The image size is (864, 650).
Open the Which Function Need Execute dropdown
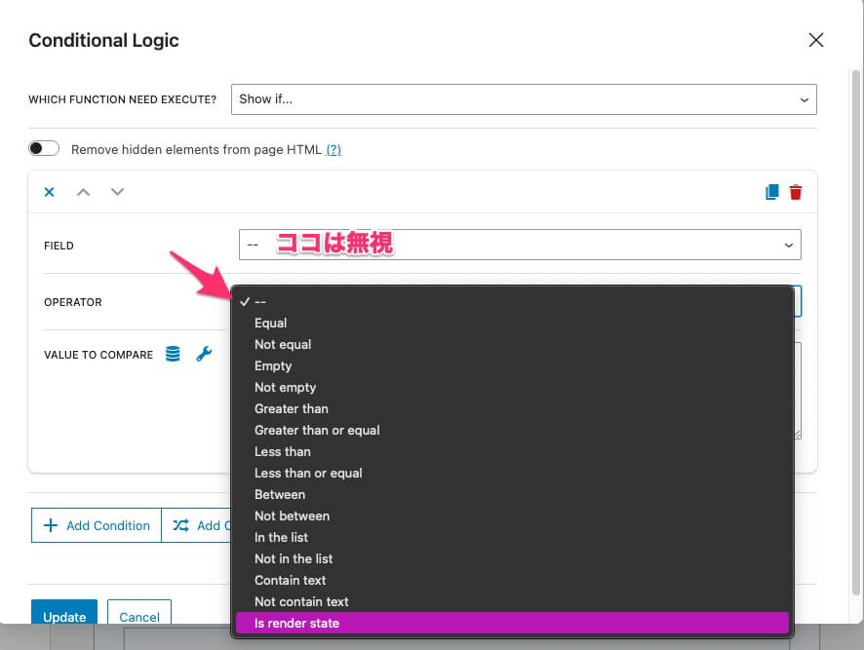click(524, 99)
